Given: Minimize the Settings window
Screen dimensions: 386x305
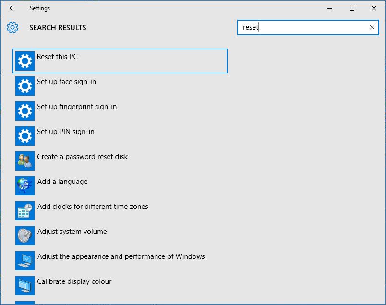Looking at the screenshot, I should (330, 8).
